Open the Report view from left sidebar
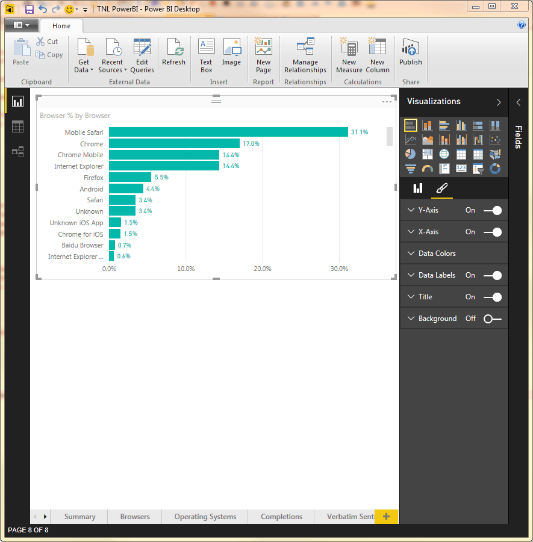 click(17, 101)
